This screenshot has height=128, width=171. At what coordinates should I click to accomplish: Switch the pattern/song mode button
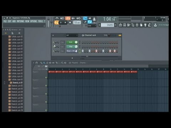[x=56, y=22]
